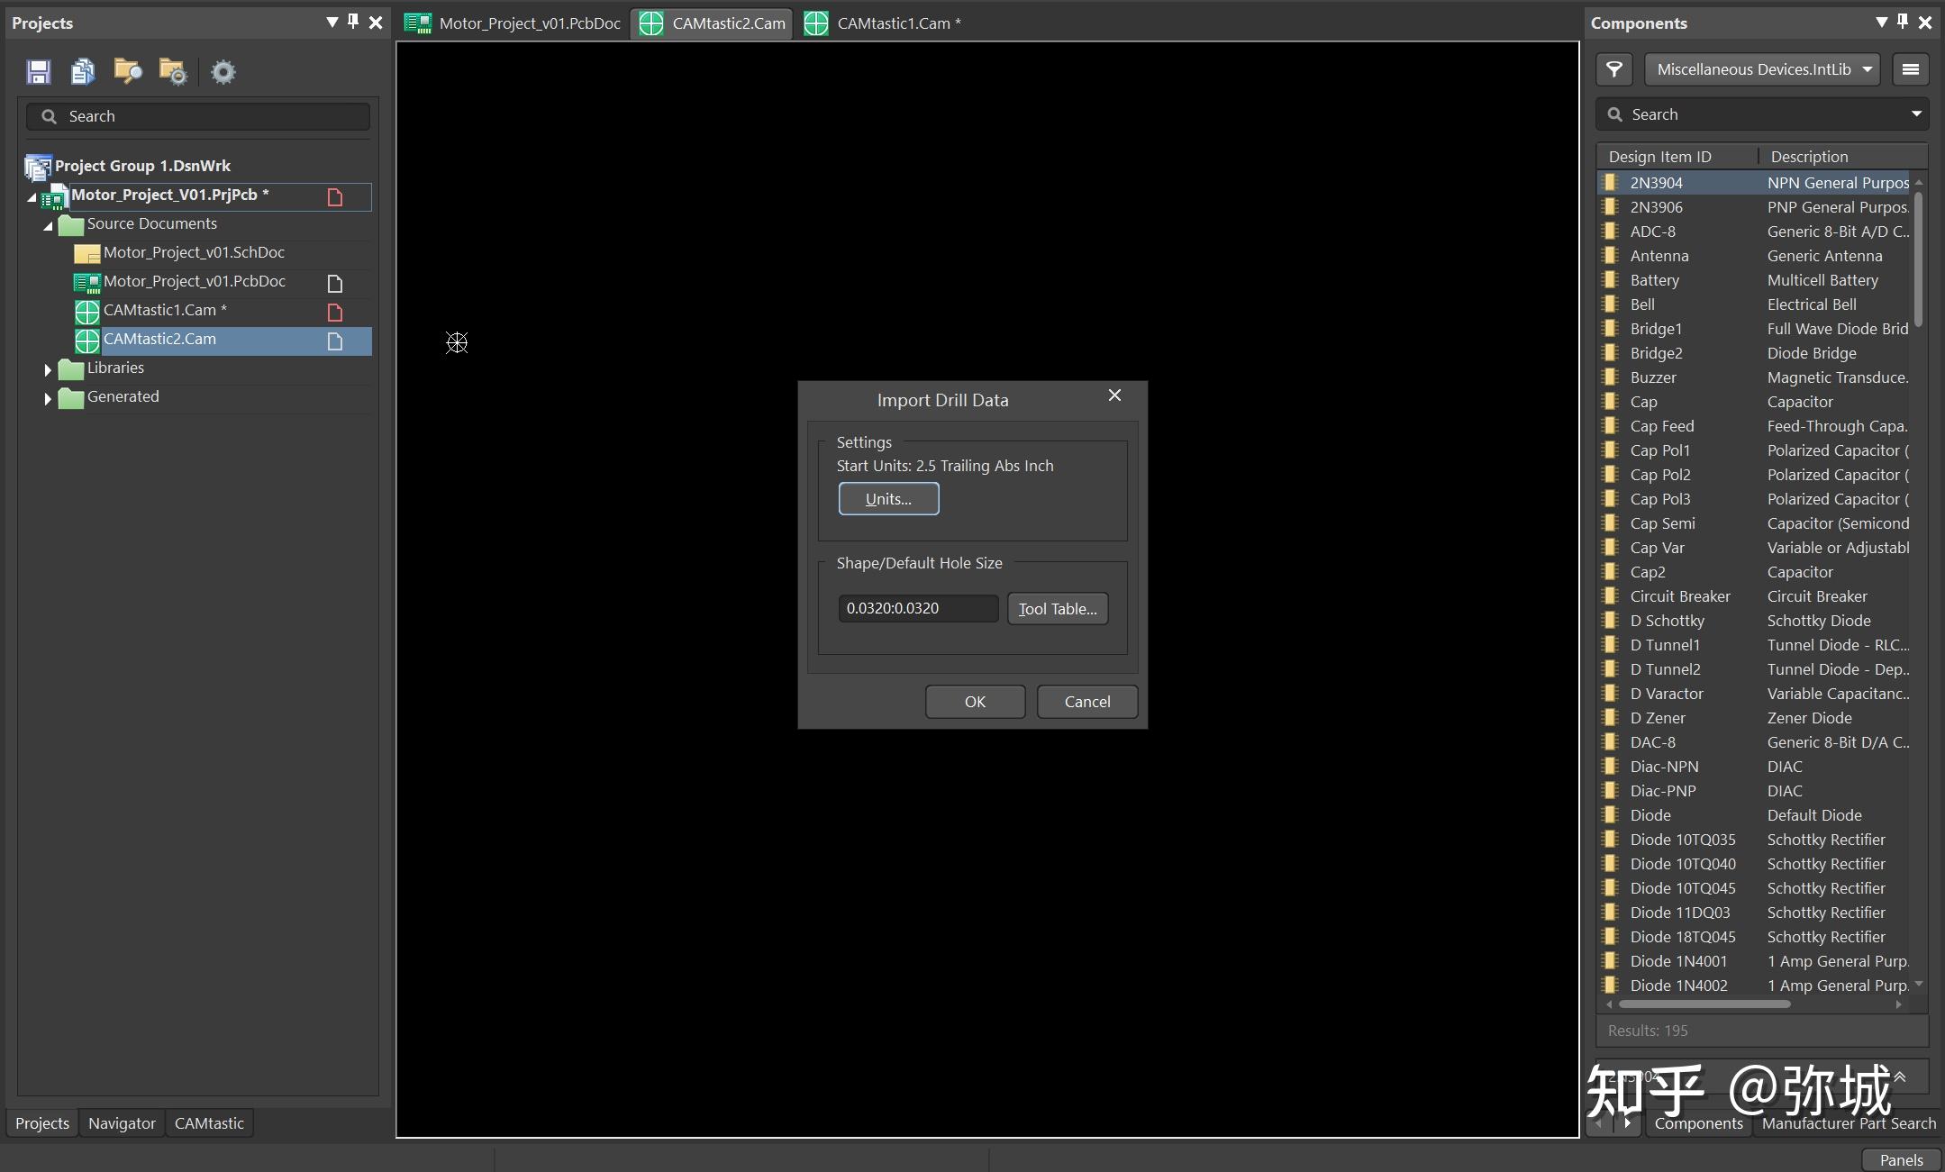The width and height of the screenshot is (1945, 1172).
Task: Click the default hole size input field
Action: click(917, 609)
